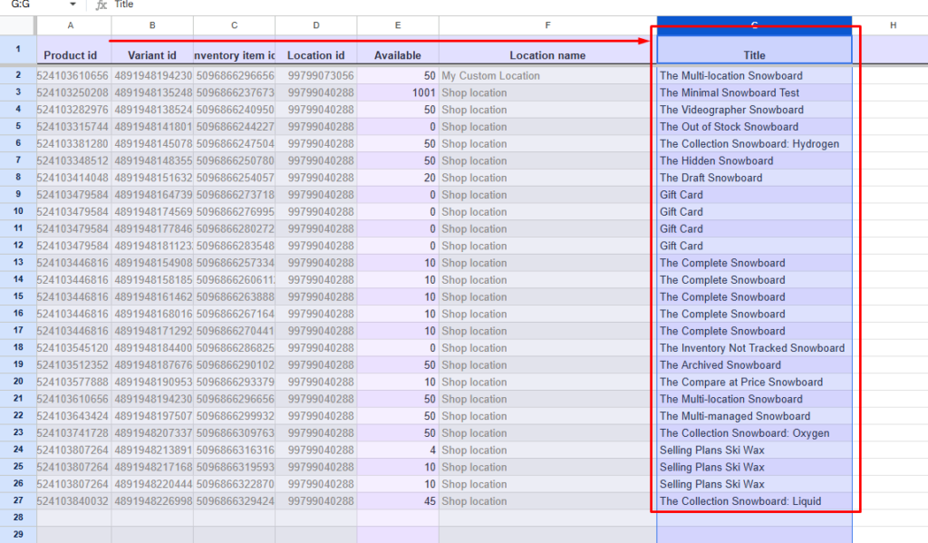Select column H header

click(x=893, y=25)
